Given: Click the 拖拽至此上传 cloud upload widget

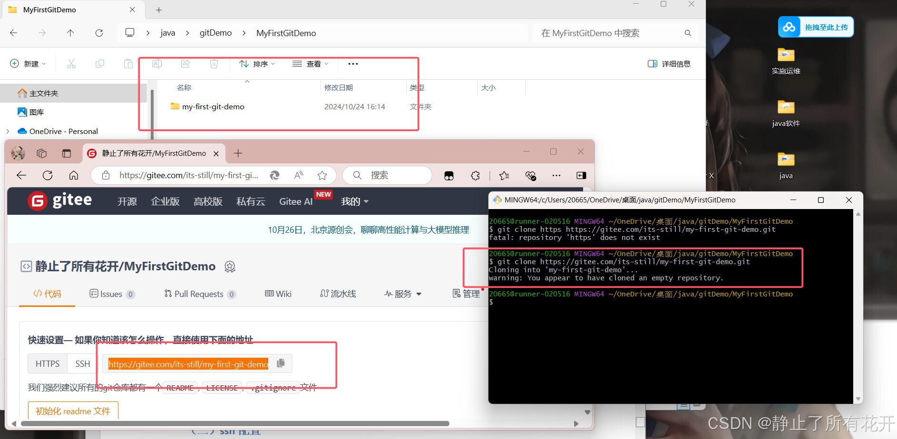Looking at the screenshot, I should click(816, 27).
